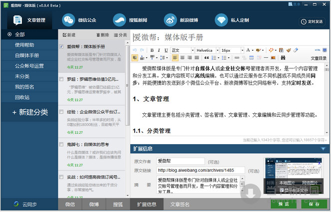The height and width of the screenshot is (213, 331).
Task: Check the 罗超：罗辑思维估值1亿元 article checkbox
Action: click(61, 79)
